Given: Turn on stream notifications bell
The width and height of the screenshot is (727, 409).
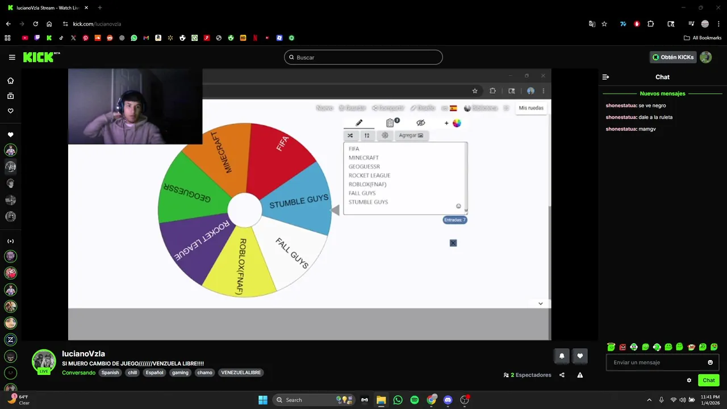Looking at the screenshot, I should (x=562, y=356).
